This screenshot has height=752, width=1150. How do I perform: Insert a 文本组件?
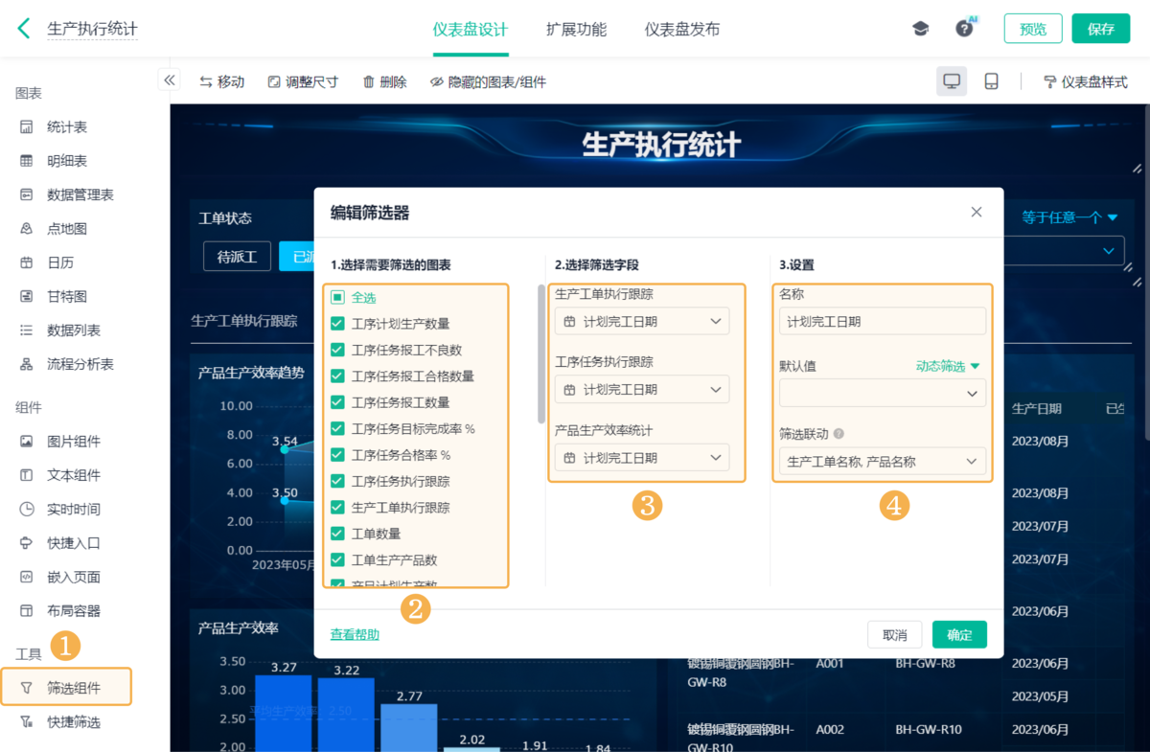pyautogui.click(x=74, y=475)
